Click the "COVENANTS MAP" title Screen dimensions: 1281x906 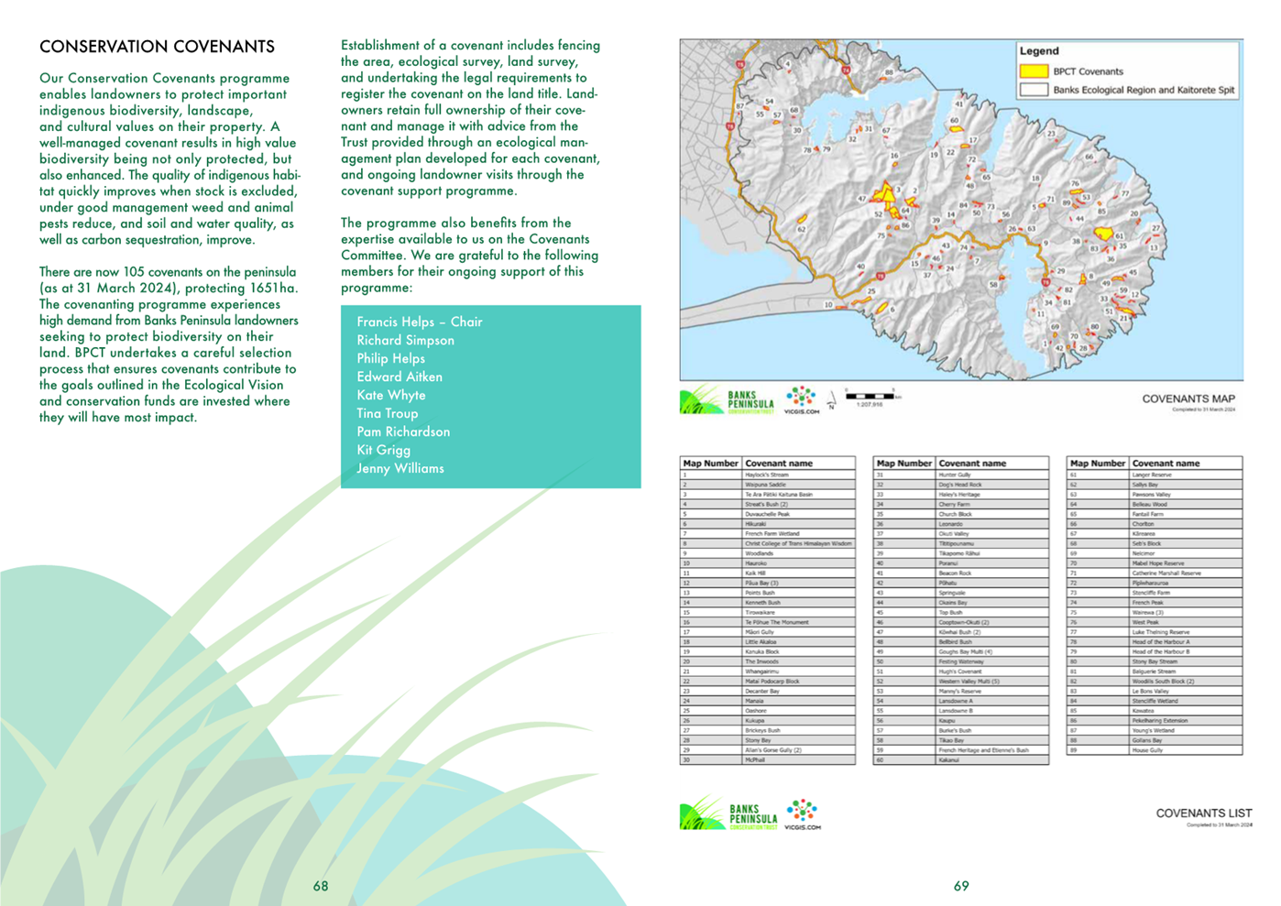tap(1188, 398)
